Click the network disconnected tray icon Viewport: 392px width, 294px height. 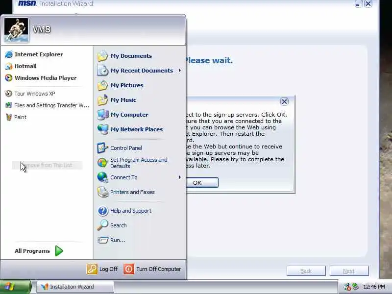[347, 287]
